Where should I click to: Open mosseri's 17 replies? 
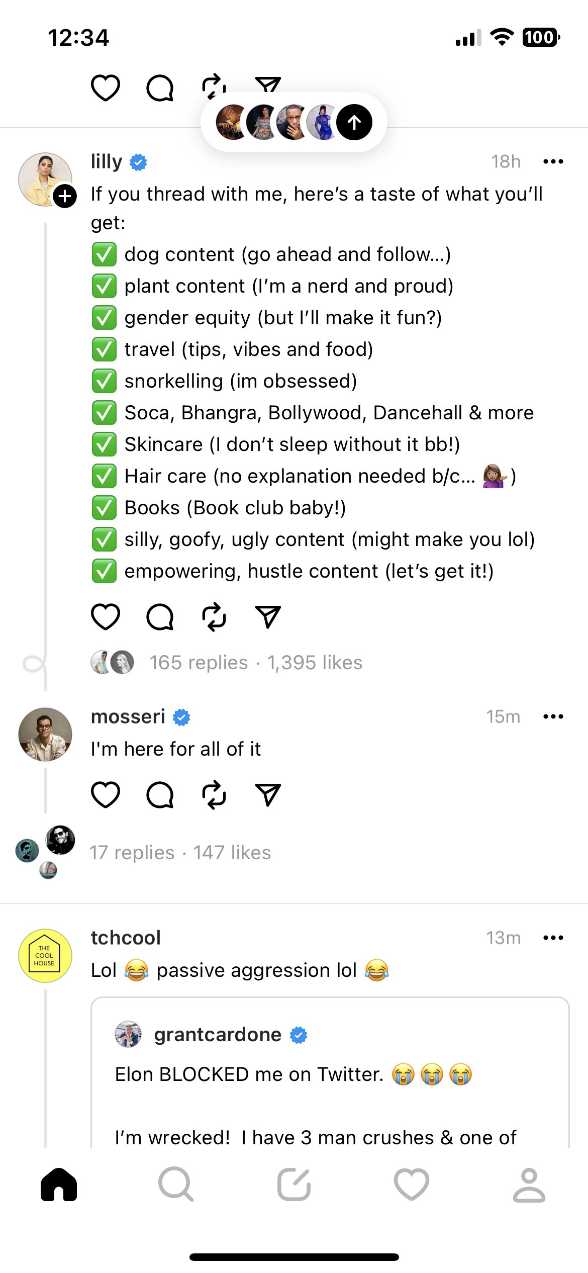(132, 853)
